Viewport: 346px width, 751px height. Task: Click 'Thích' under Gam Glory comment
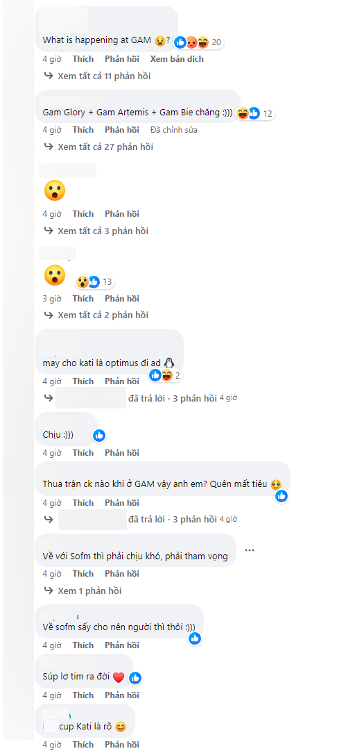[83, 130]
